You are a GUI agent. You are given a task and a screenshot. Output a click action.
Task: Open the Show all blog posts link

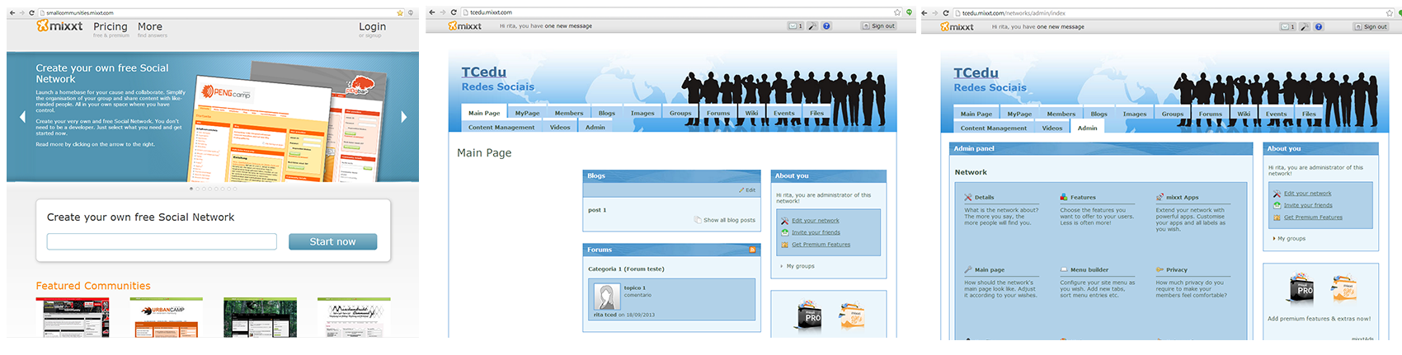click(729, 220)
